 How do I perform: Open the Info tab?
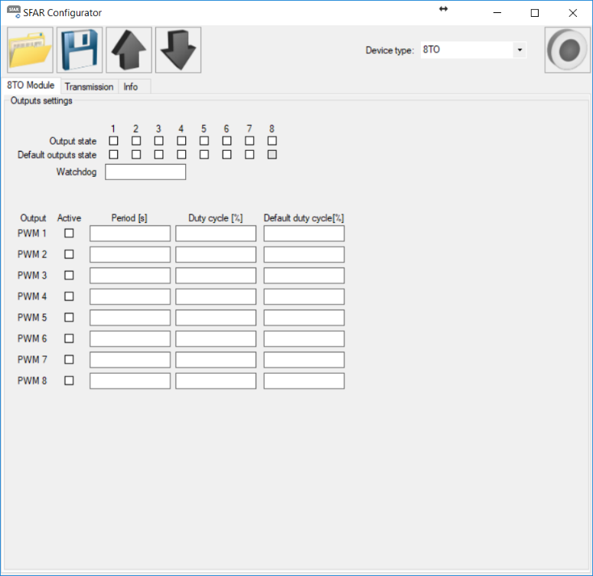131,87
